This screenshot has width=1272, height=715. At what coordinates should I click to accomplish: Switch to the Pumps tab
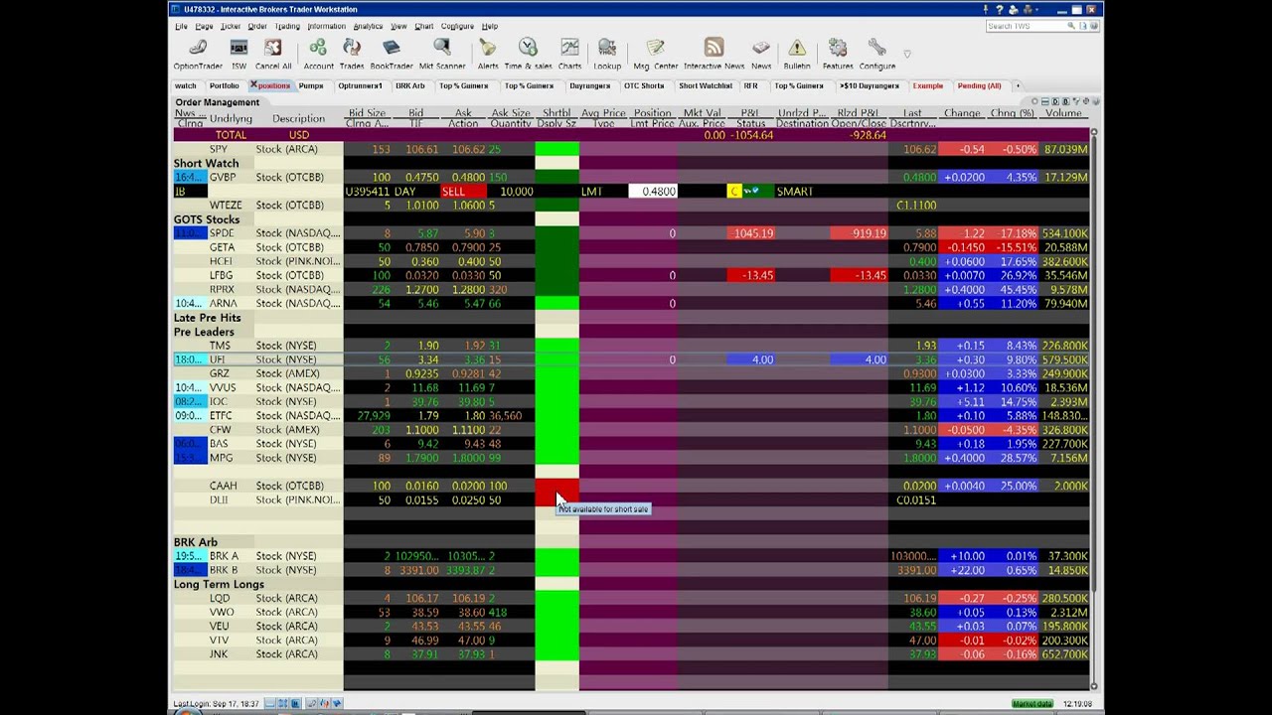point(311,85)
